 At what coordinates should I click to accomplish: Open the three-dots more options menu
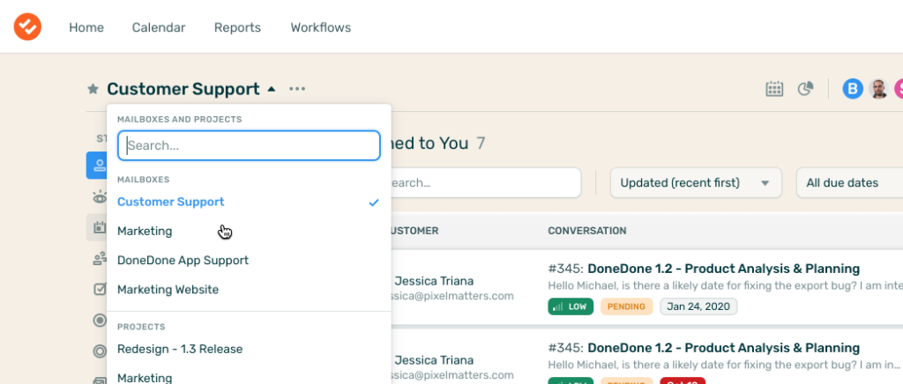click(297, 89)
